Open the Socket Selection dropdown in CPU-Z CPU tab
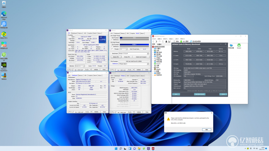This screenshot has width=269, height=151. click(84, 66)
